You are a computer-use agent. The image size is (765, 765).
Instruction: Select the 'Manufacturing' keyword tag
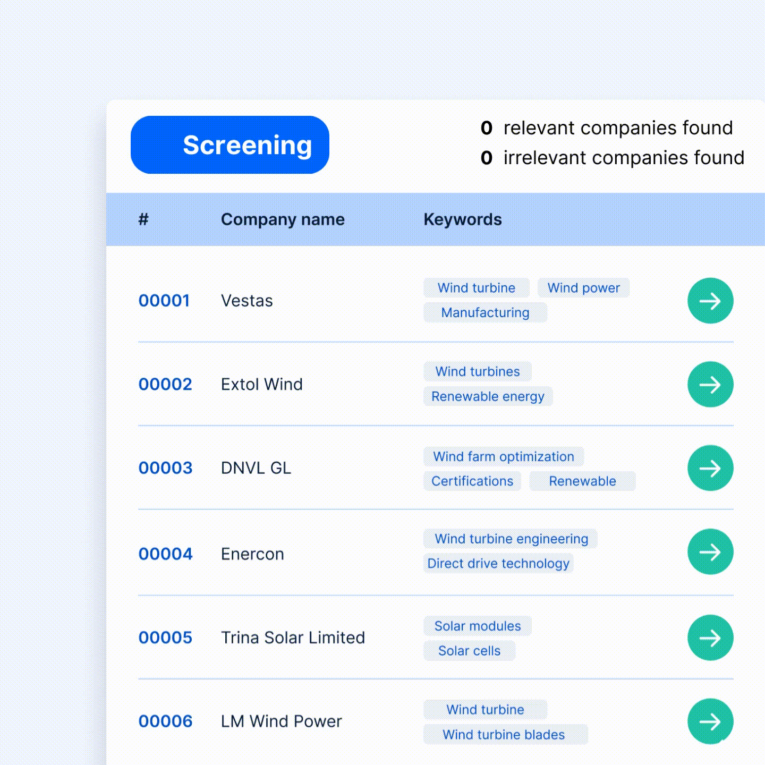[486, 312]
